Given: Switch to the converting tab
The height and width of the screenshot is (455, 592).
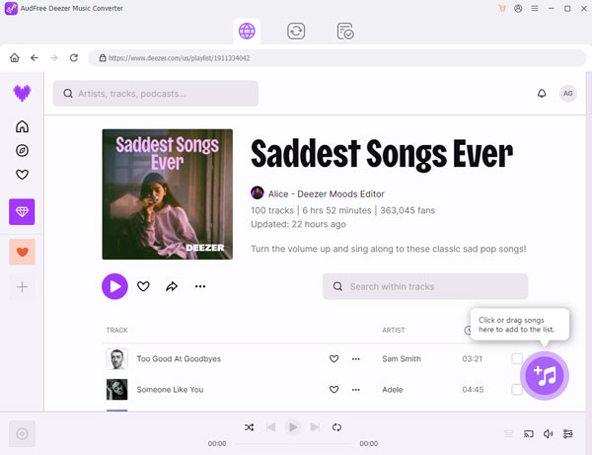Looking at the screenshot, I should click(296, 31).
